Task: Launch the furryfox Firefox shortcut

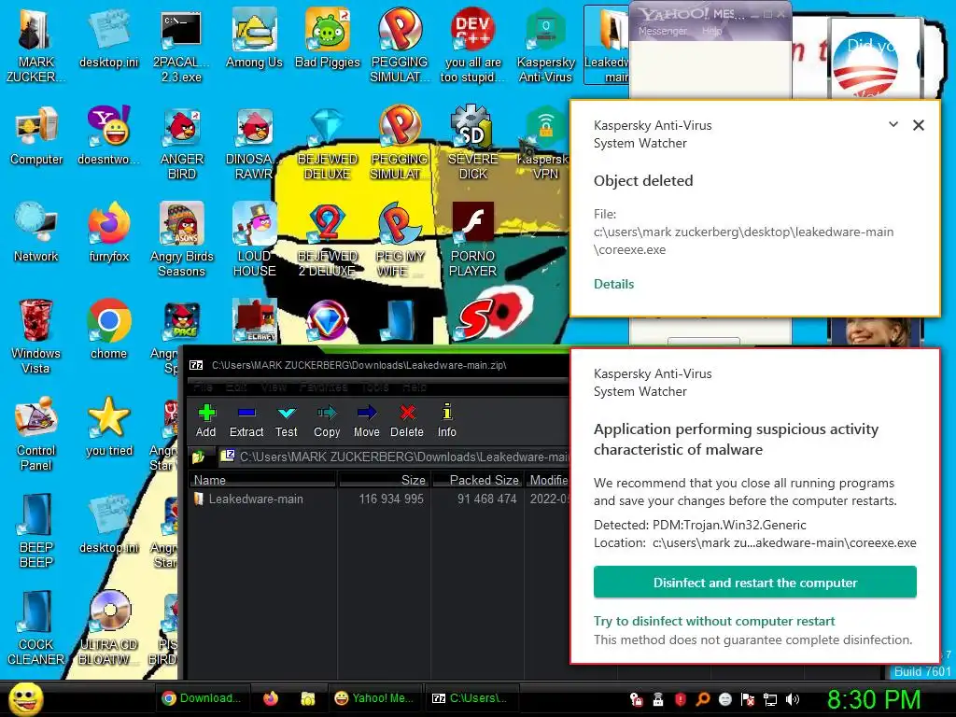Action: coord(108,233)
